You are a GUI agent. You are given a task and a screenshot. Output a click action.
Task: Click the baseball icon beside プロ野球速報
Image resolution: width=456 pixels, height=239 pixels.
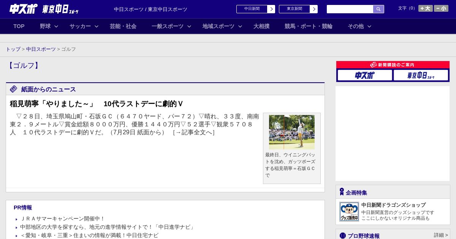(343, 236)
